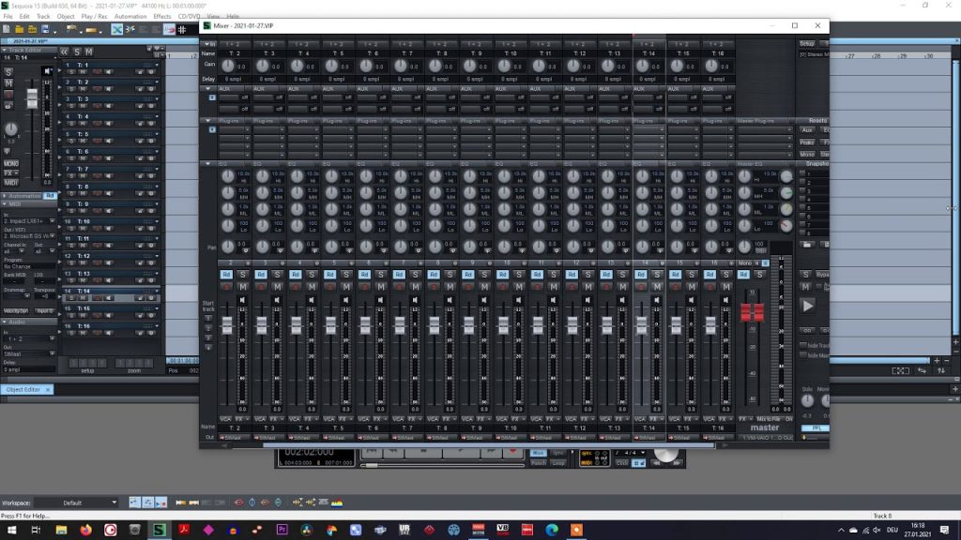Click the first workspace layout icon in bottom toolbar
Screen dimensions: 961x540
click(134, 502)
